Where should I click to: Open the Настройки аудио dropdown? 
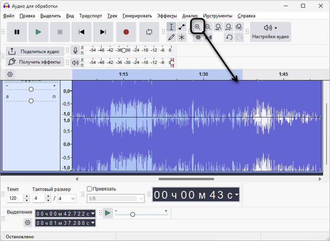pos(271,32)
